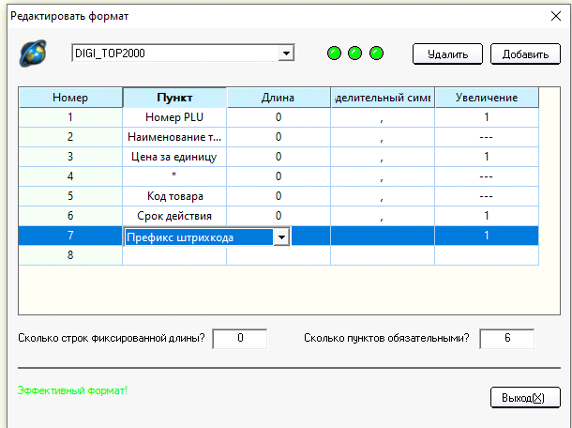The height and width of the screenshot is (428, 572).
Task: Expand the Префикс штрихкода item dropdown
Action: tap(279, 237)
